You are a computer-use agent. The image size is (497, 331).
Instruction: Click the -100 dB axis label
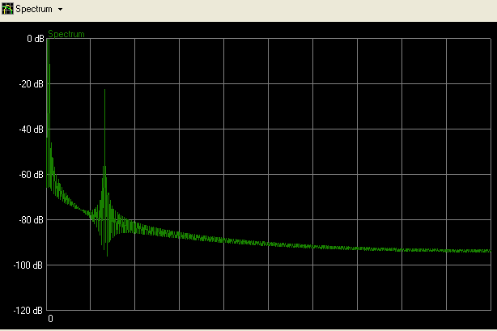click(x=29, y=265)
